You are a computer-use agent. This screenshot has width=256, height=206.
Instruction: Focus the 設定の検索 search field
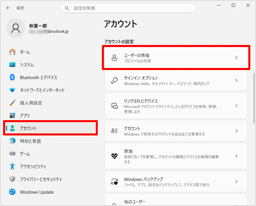[x=128, y=8]
